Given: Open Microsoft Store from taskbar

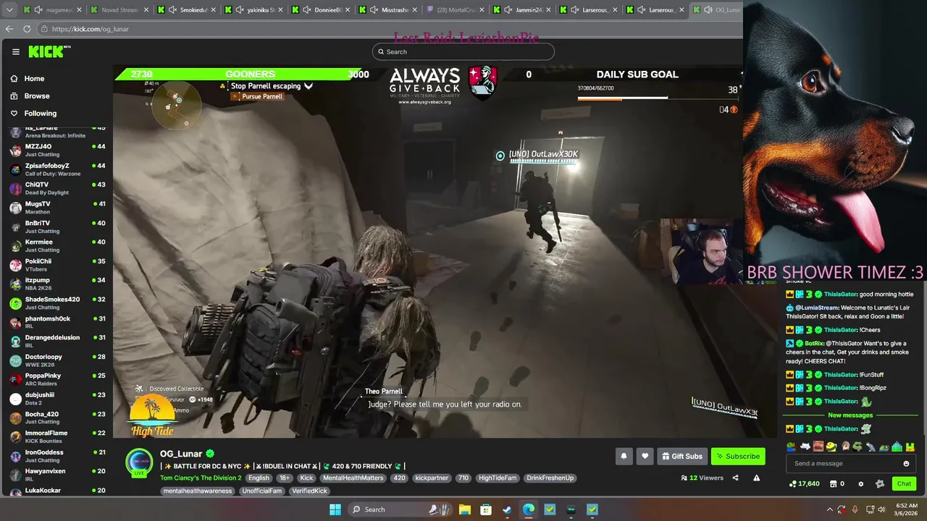Looking at the screenshot, I should pos(486,509).
